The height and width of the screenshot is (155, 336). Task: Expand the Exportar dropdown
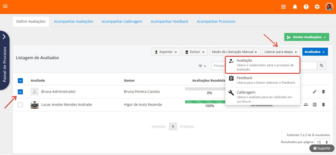tap(166, 52)
